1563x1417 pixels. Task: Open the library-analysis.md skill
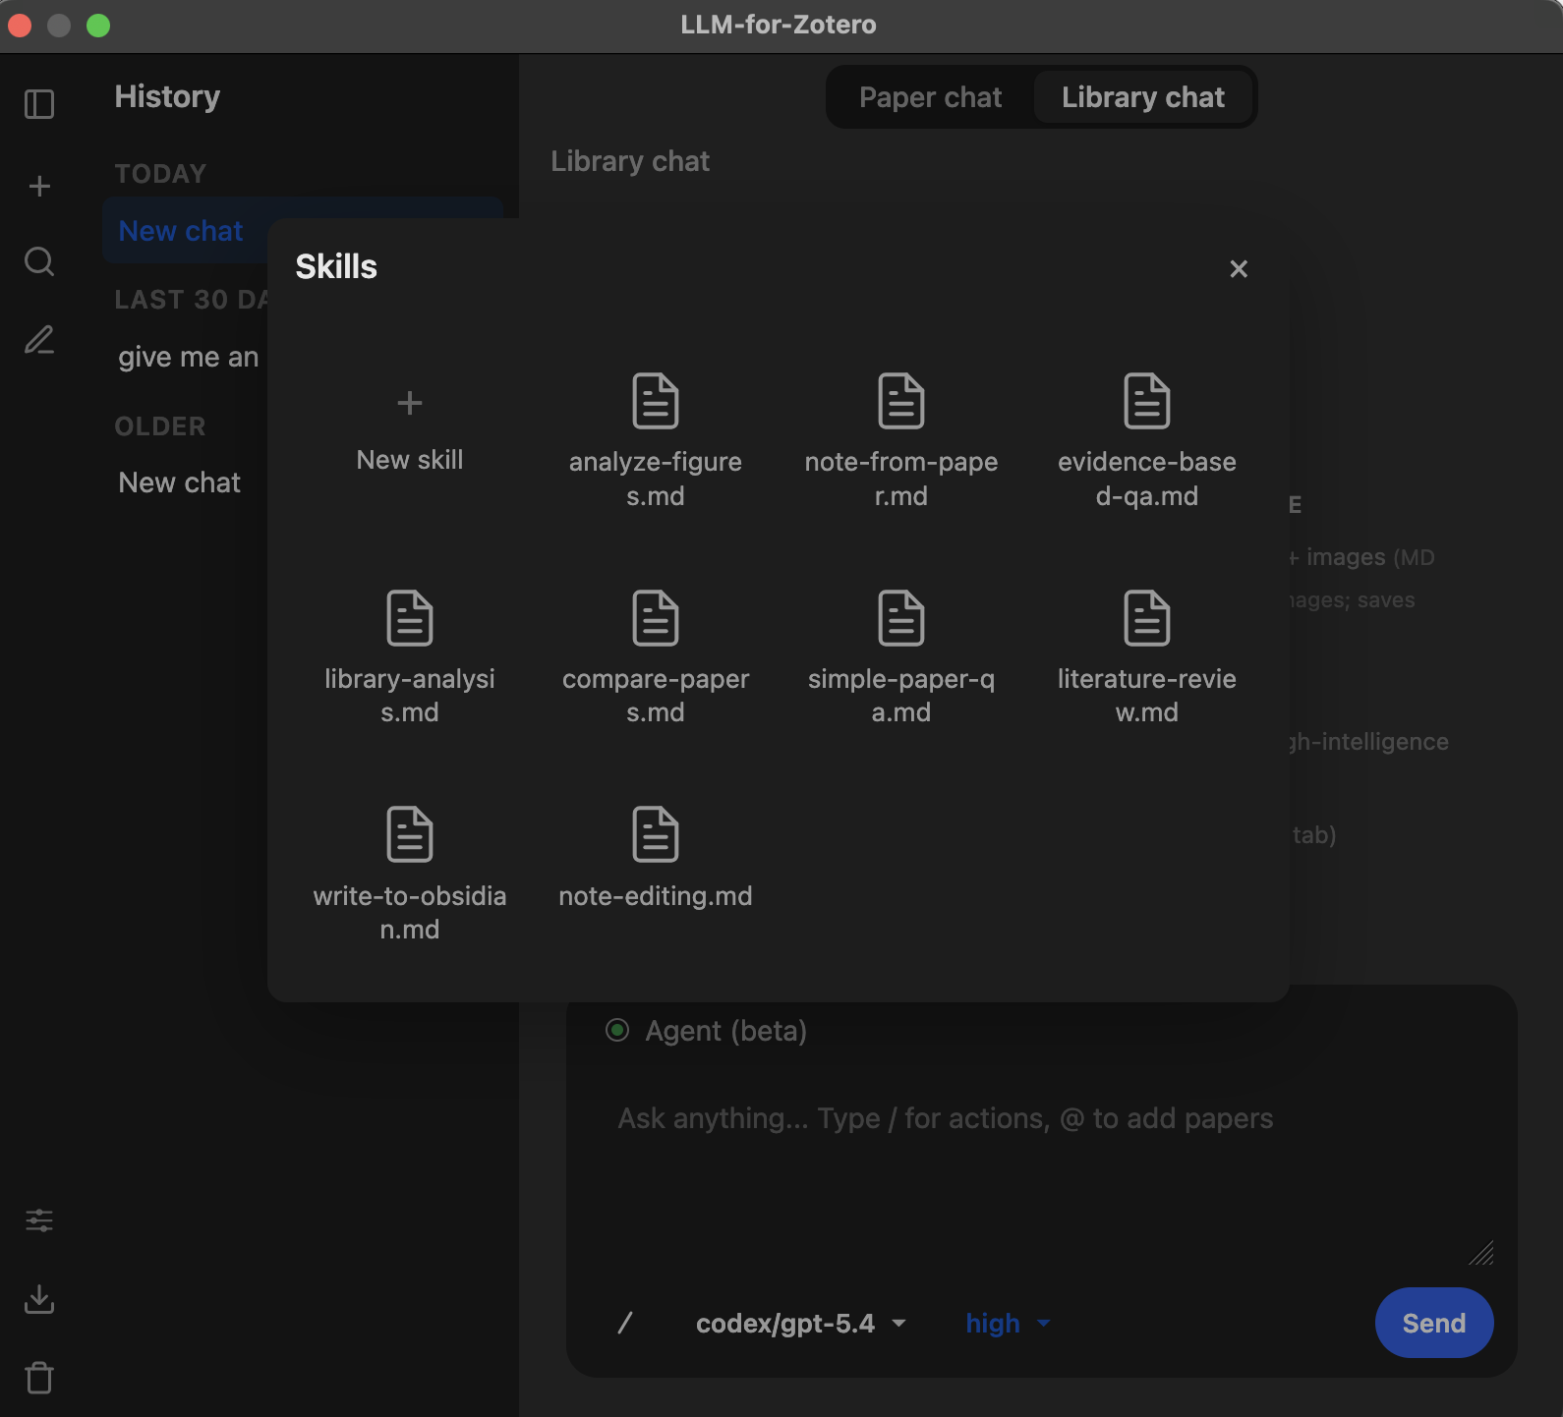pyautogui.click(x=410, y=657)
